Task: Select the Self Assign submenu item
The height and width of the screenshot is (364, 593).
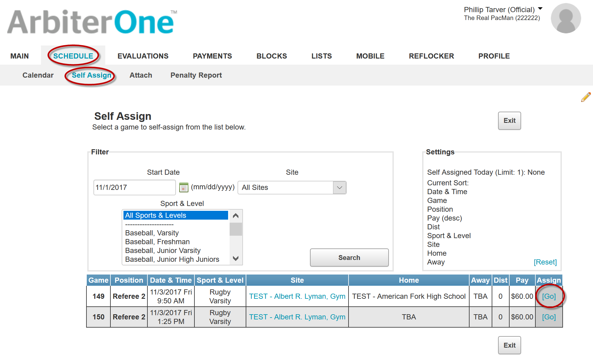Action: [x=92, y=75]
